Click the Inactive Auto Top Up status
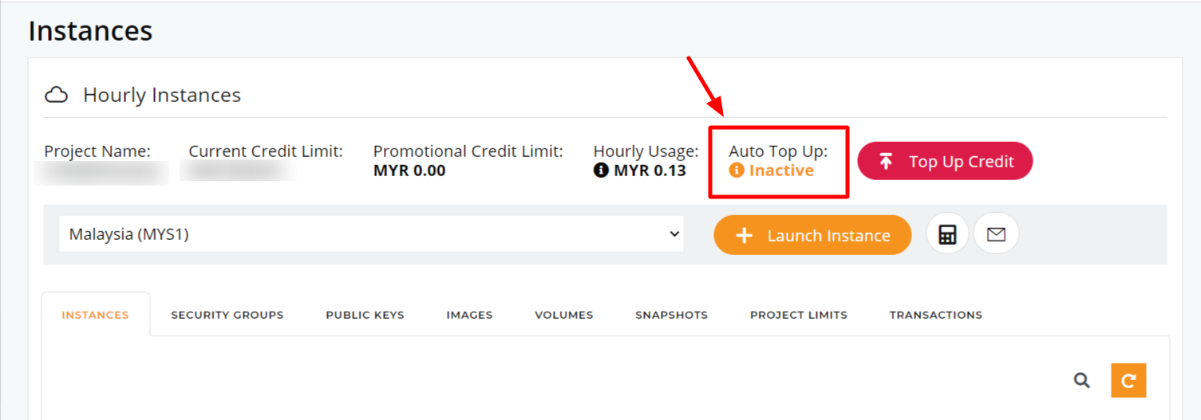Image resolution: width=1201 pixels, height=420 pixels. tap(781, 171)
